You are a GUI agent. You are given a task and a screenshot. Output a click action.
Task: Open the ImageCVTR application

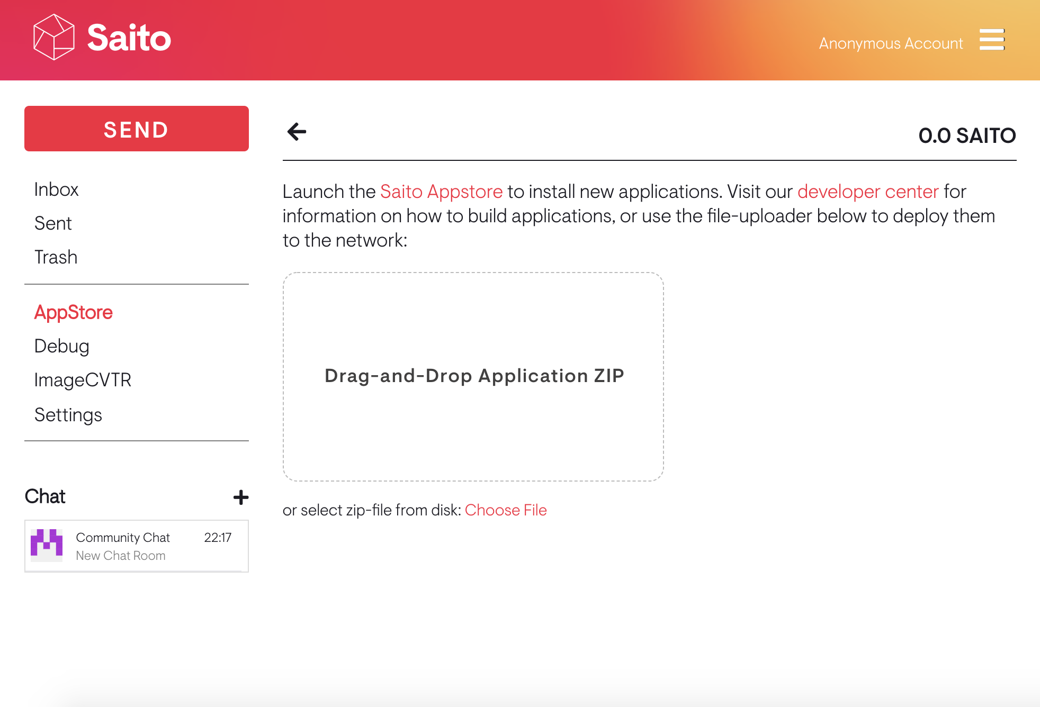coord(83,380)
